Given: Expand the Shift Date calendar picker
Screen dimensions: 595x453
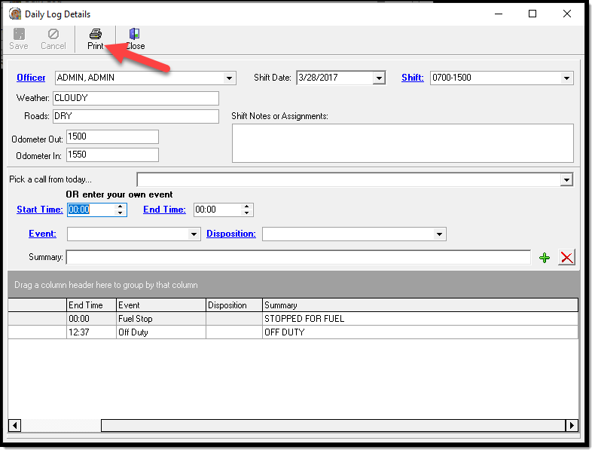Looking at the screenshot, I should 379,78.
